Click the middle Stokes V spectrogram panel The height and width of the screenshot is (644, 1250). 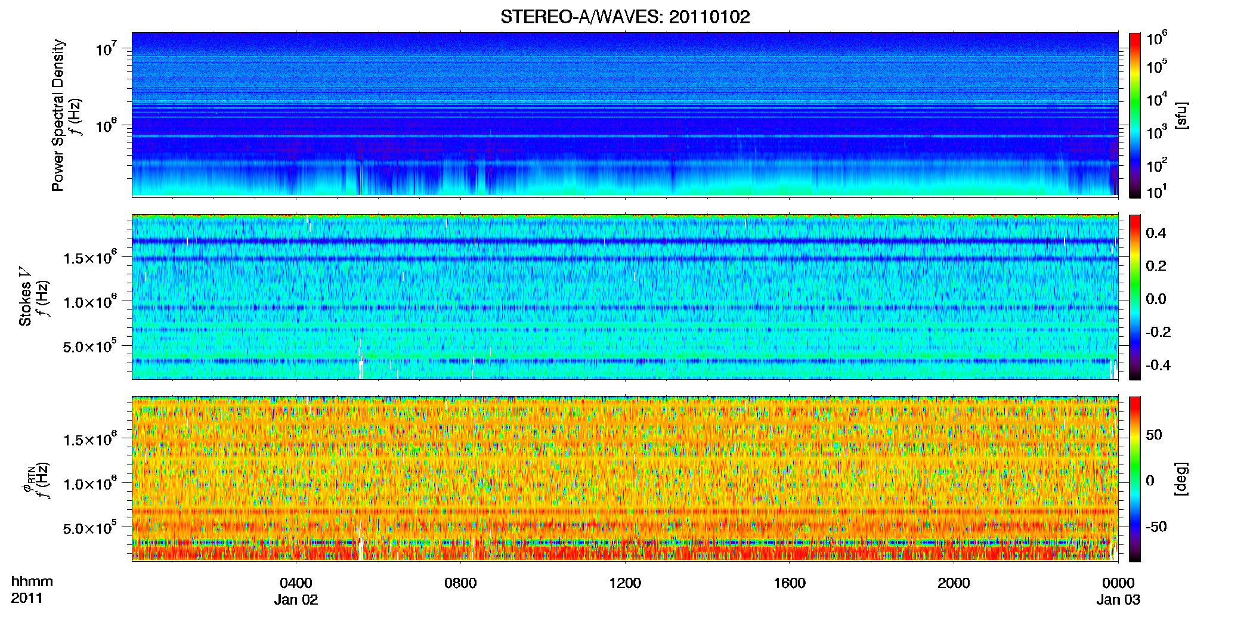[625, 297]
